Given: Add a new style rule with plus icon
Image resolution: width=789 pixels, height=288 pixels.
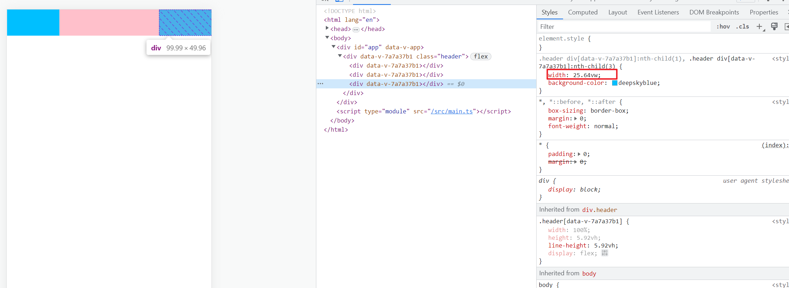Looking at the screenshot, I should pyautogui.click(x=759, y=27).
